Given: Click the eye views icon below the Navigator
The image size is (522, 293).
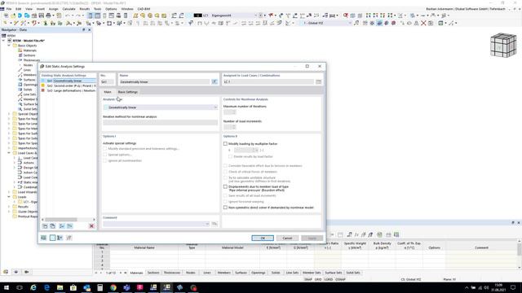Looking at the screenshot, I should [16, 272].
